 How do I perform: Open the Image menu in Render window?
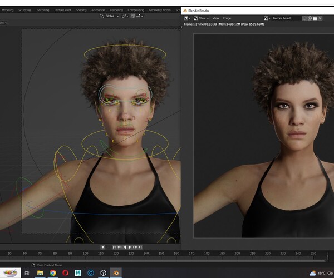tap(227, 18)
